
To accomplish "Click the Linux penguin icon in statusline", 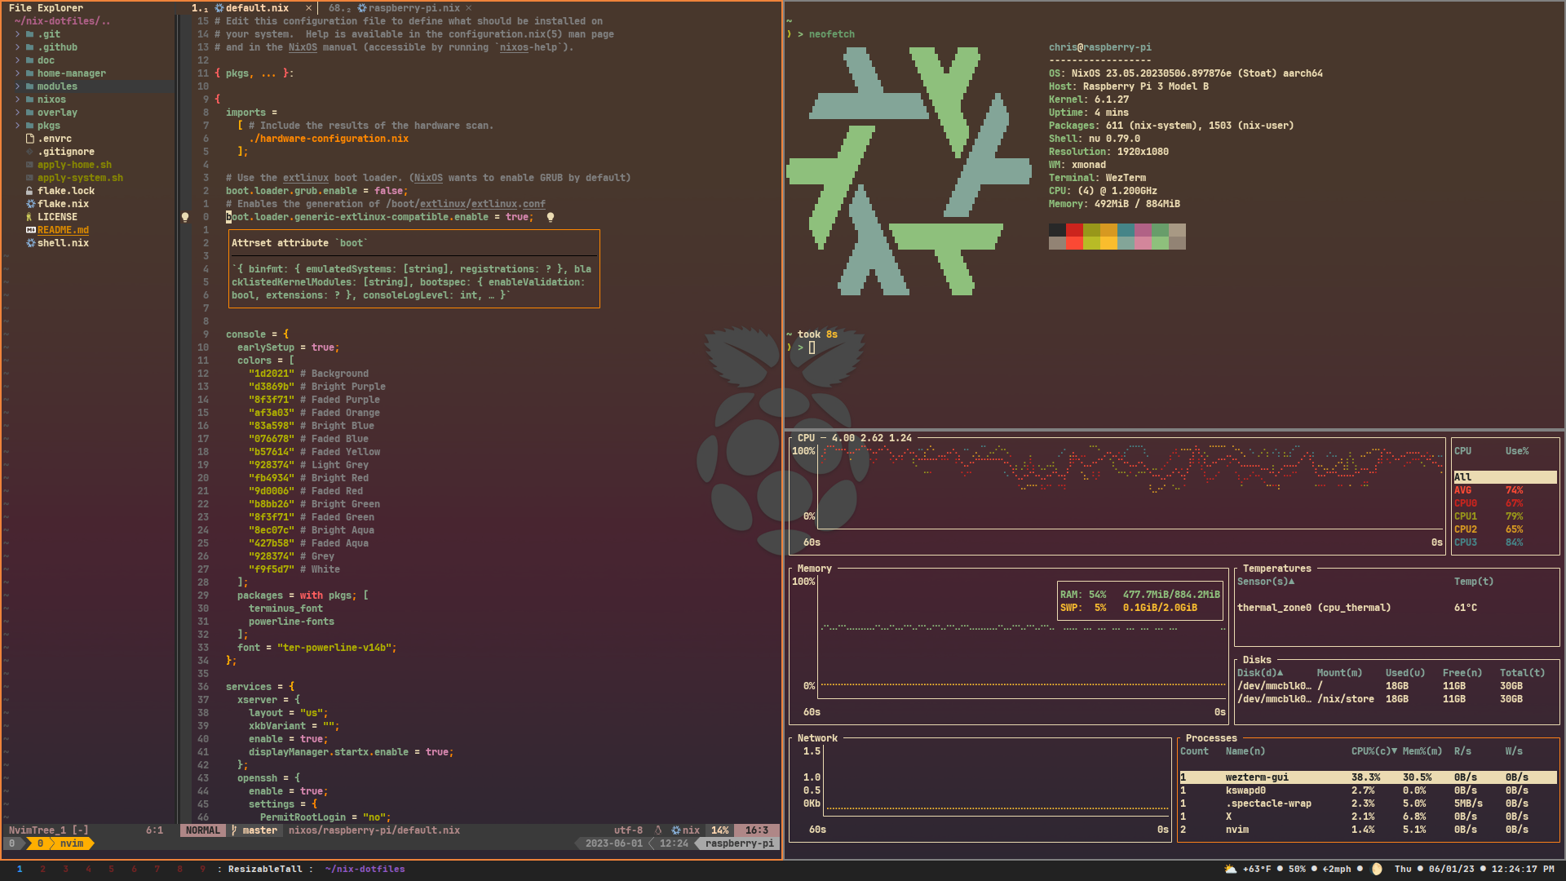I will tap(658, 830).
